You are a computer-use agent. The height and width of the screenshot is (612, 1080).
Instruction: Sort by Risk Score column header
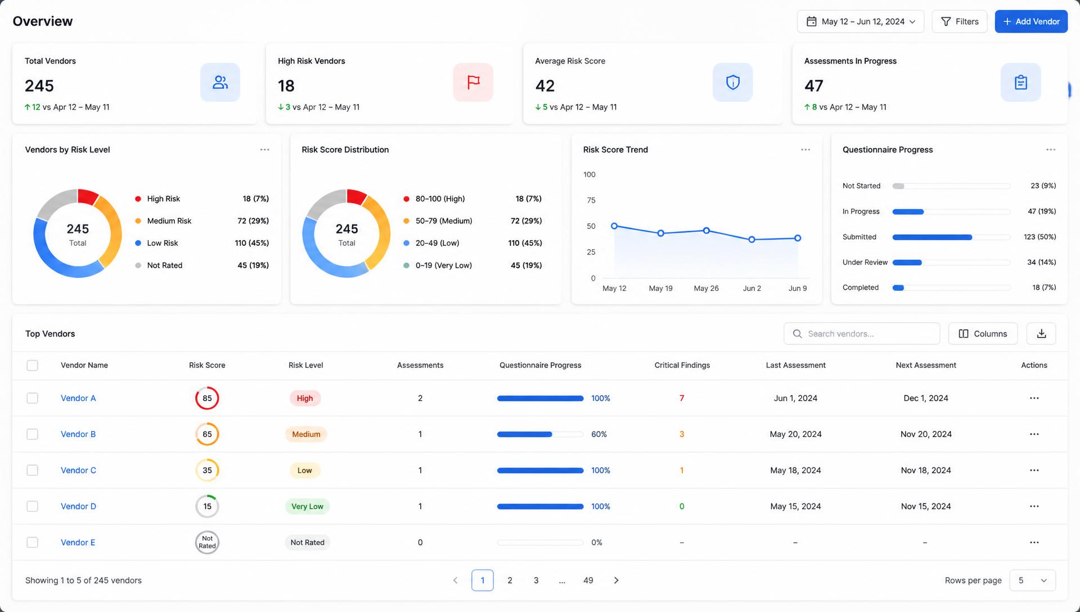point(207,365)
